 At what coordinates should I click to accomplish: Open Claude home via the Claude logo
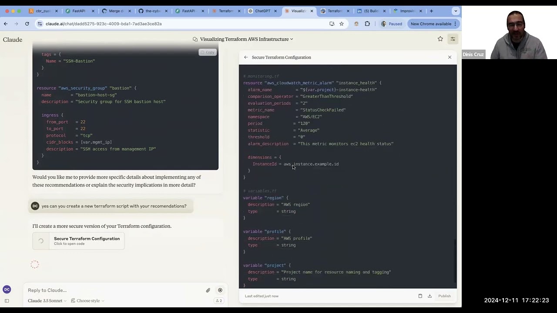tap(13, 40)
